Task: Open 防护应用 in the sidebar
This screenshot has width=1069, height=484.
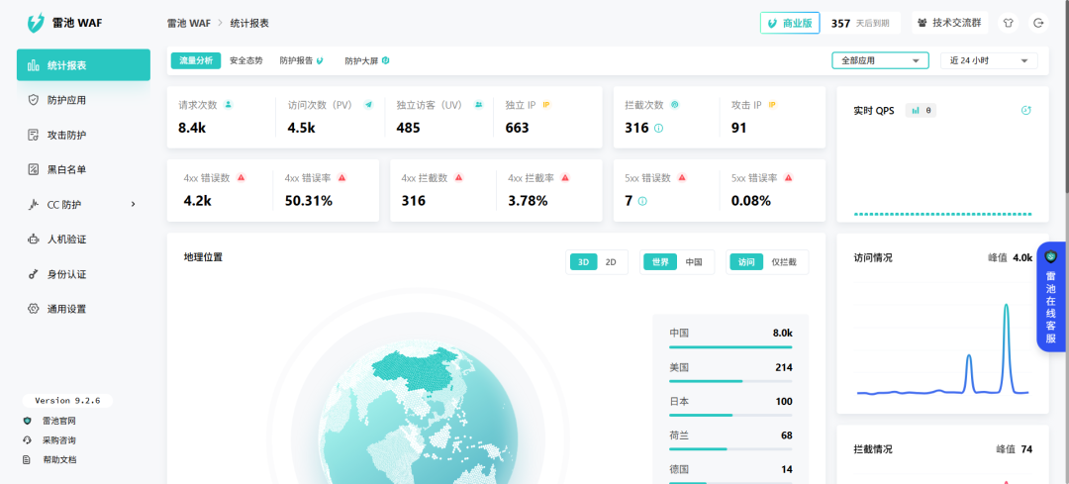Action: point(83,100)
